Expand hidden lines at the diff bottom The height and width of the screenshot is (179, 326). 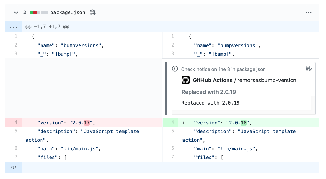pos(14,167)
